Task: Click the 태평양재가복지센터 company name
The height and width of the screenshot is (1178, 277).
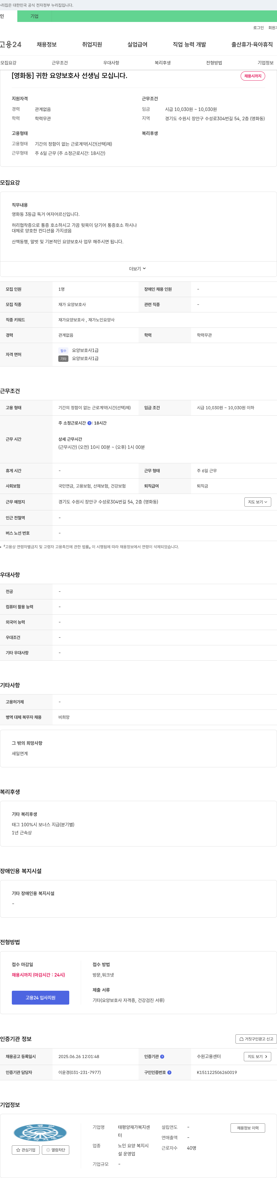Action: click(x=134, y=1131)
